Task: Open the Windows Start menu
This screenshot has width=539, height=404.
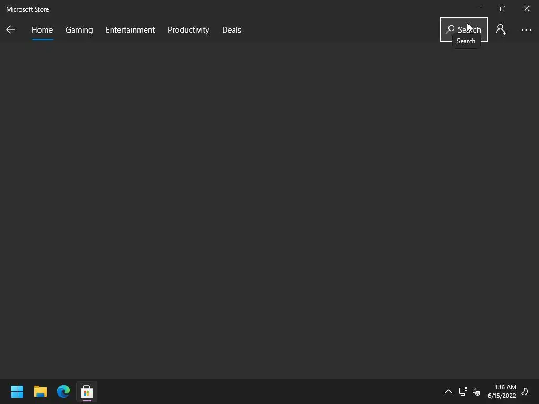Action: (x=17, y=391)
